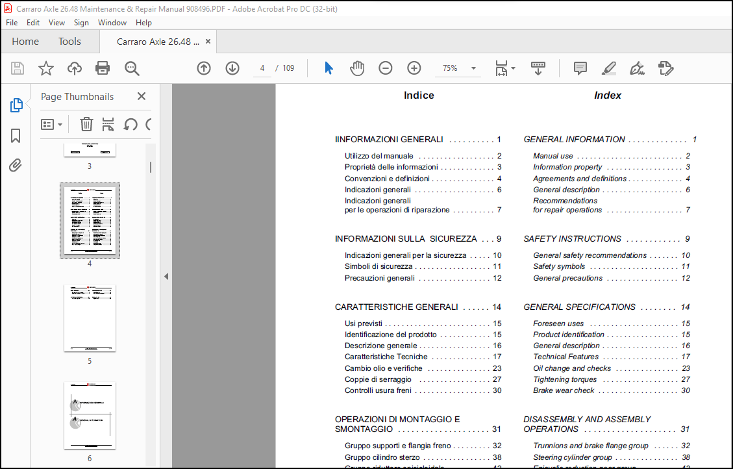Open the Attachments paperclip panel

coord(16,165)
